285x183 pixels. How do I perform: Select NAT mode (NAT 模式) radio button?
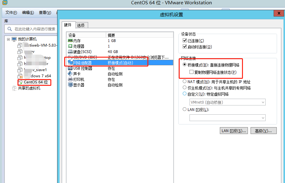pos(185,82)
